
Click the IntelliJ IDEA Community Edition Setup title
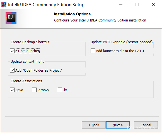tap(46, 5)
